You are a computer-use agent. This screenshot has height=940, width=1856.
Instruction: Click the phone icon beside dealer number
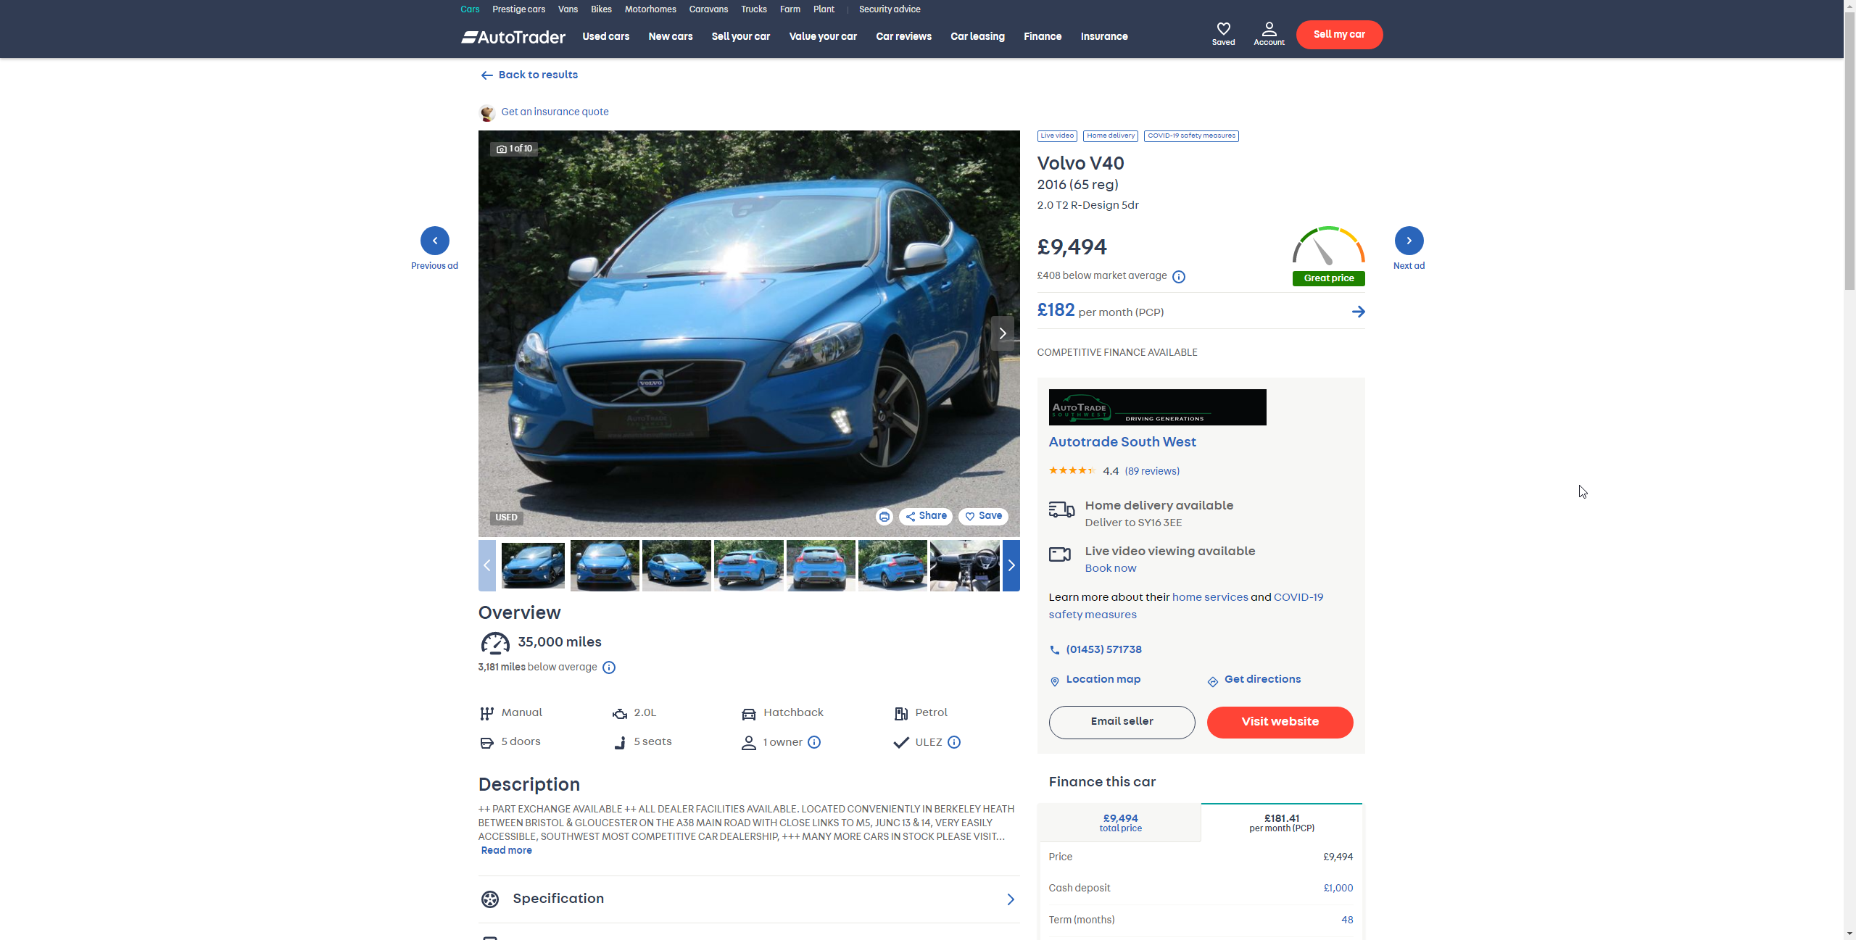(x=1054, y=650)
